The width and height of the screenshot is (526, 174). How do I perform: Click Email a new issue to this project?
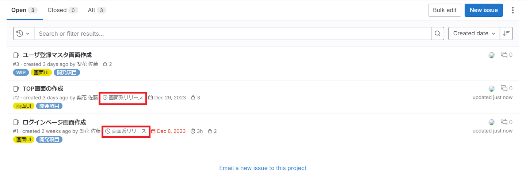tap(263, 168)
